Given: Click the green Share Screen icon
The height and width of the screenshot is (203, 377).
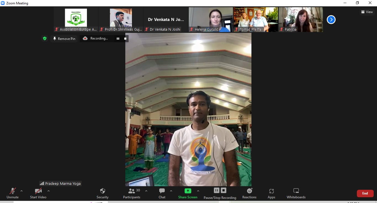Looking at the screenshot, I should click(x=188, y=191).
